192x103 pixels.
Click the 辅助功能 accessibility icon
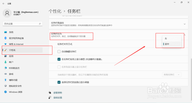[6, 80]
